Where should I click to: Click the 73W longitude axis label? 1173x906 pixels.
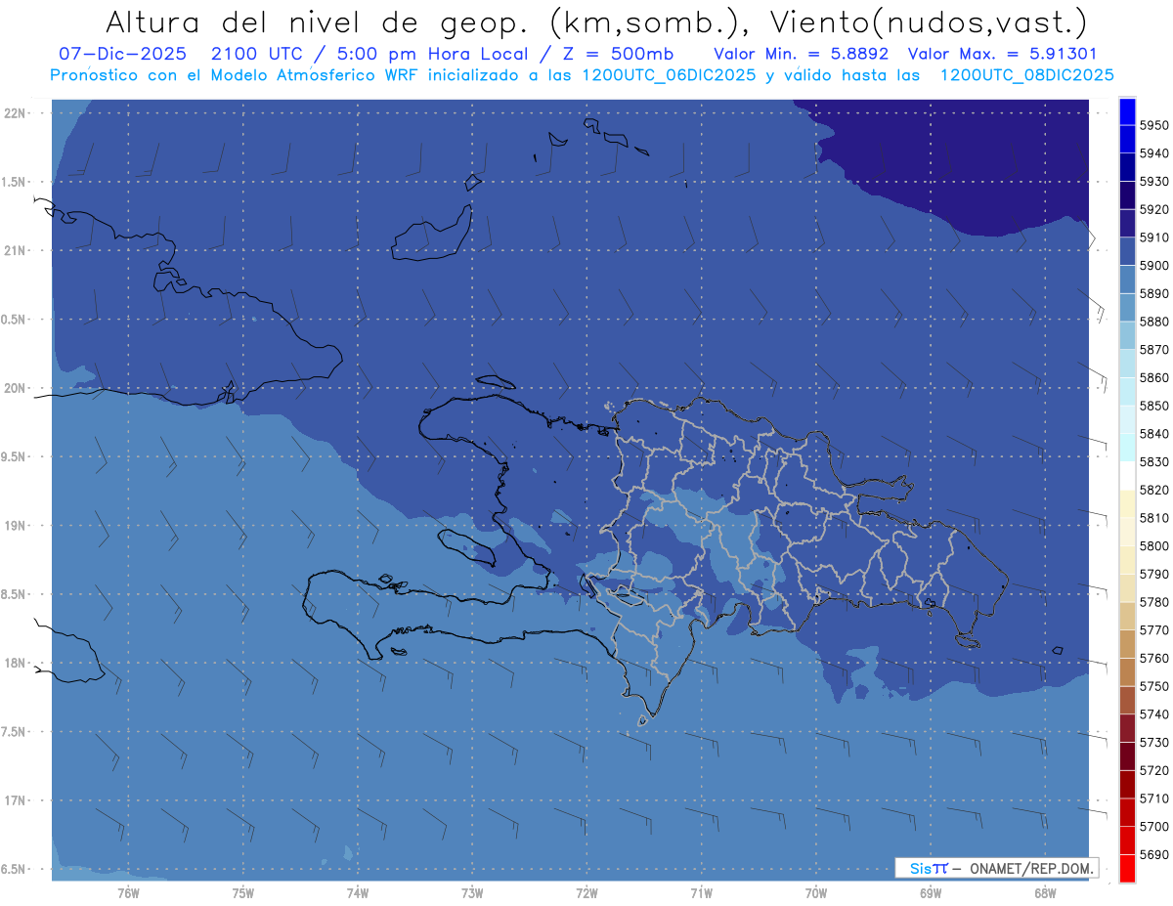point(472,893)
